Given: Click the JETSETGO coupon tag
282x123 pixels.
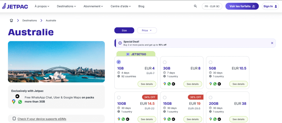Looking at the screenshot, I should [x=136, y=54].
